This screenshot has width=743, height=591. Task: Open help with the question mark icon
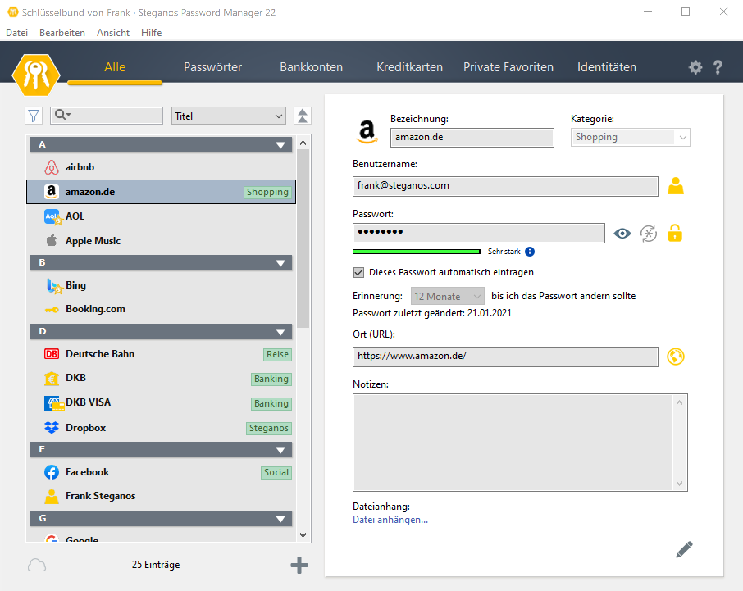coord(718,67)
